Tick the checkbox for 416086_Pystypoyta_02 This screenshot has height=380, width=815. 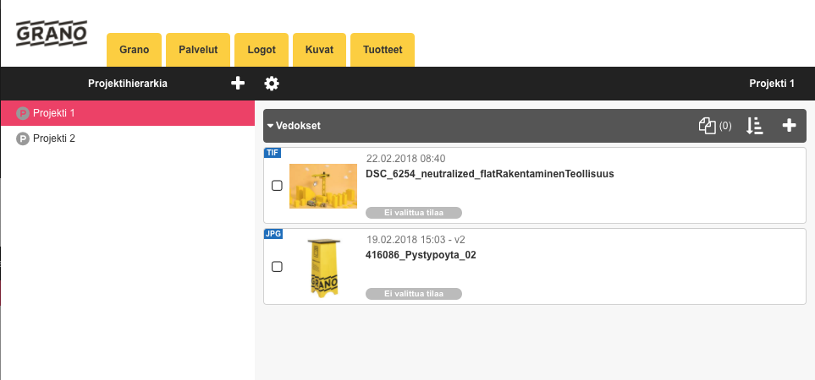(x=277, y=267)
